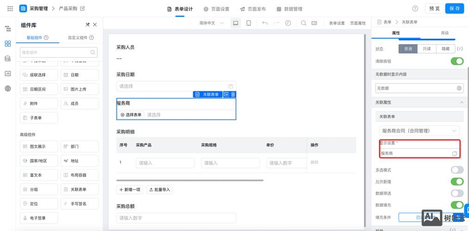Switch canvas to desktop preview mode
Screen dimensions: 469x231
tap(236, 23)
